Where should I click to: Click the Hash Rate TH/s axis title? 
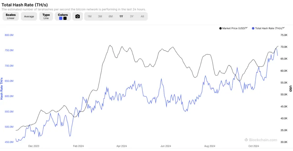tap(2, 88)
